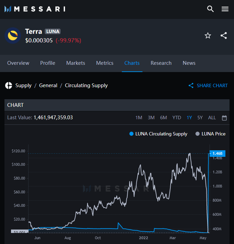
Task: Toggle LUNA Circulating Supply series in legend
Action: (x=158, y=134)
